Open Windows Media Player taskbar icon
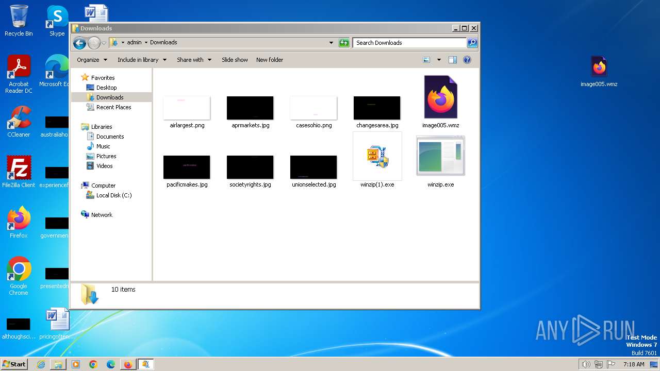Screen dimensions: 660x371 76,364
